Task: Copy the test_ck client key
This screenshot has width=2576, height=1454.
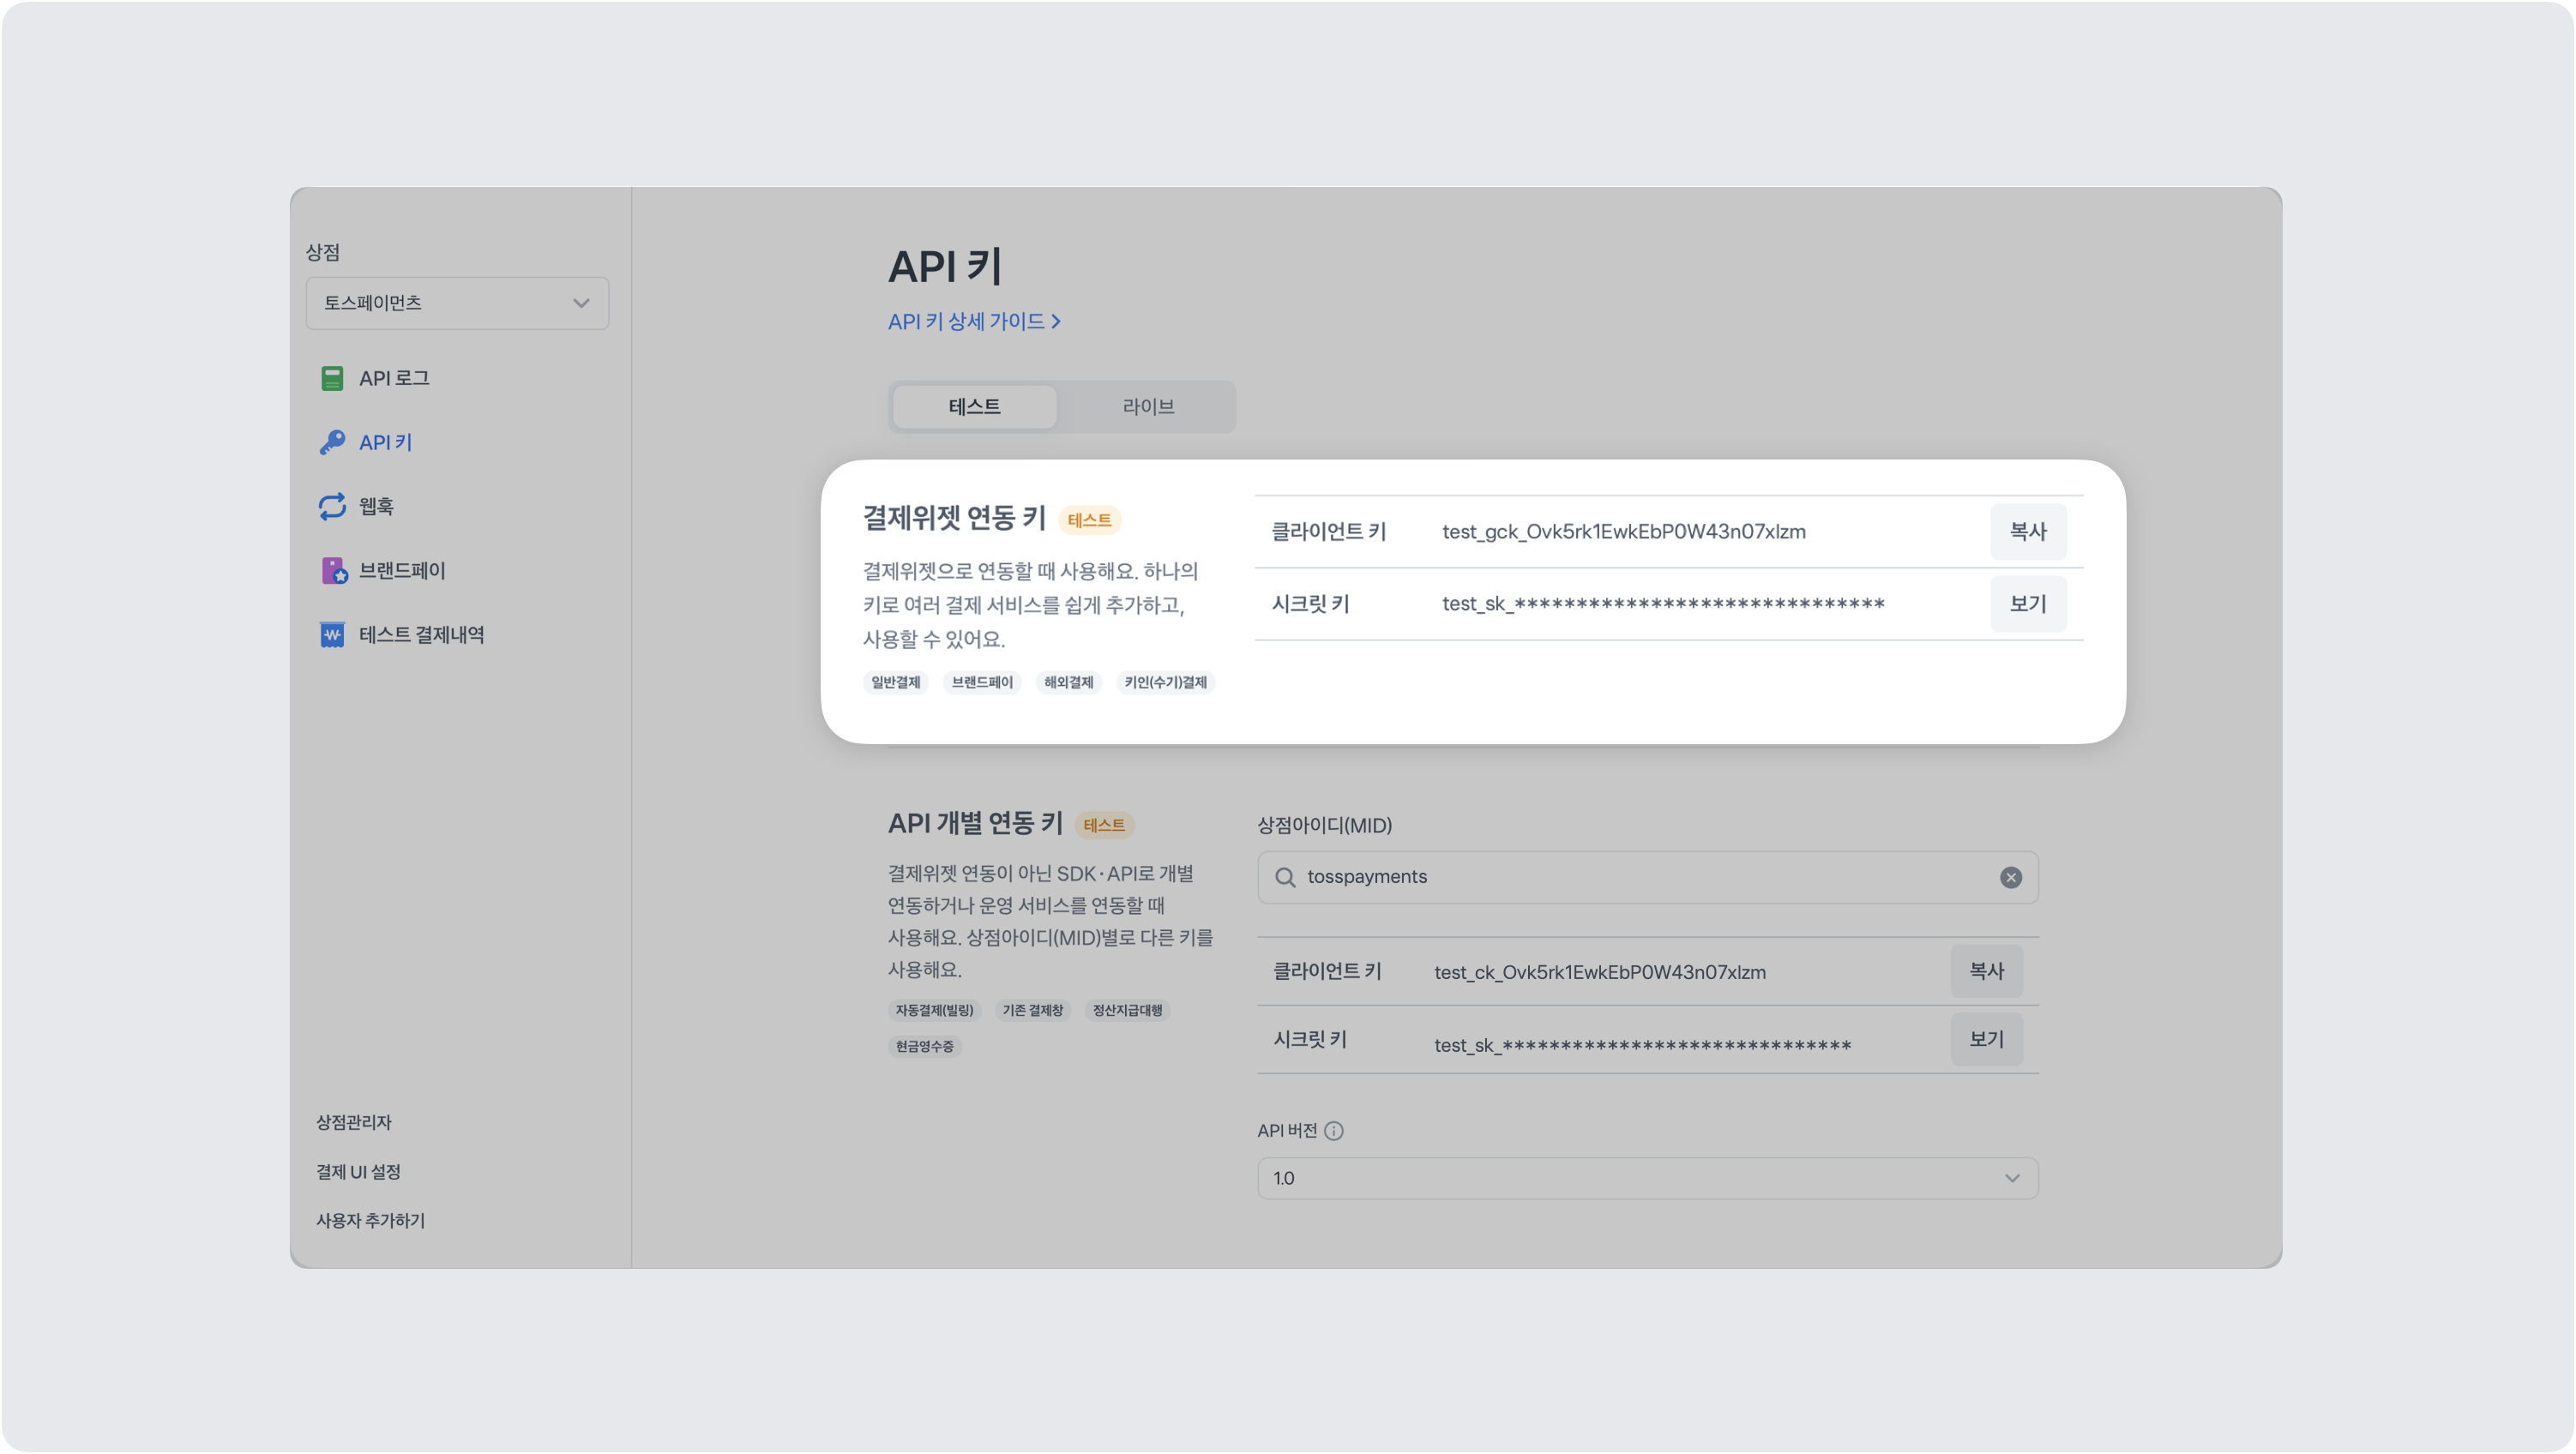Action: tap(1986, 971)
